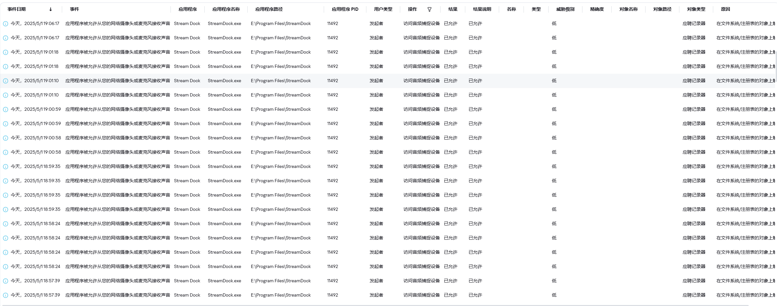Click the 对象类型 column header
The width and height of the screenshot is (777, 306).
(x=696, y=9)
